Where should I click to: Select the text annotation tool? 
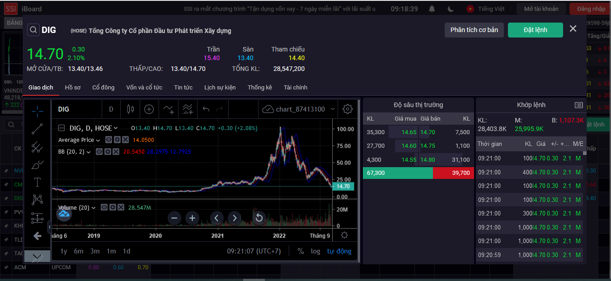coord(38,182)
